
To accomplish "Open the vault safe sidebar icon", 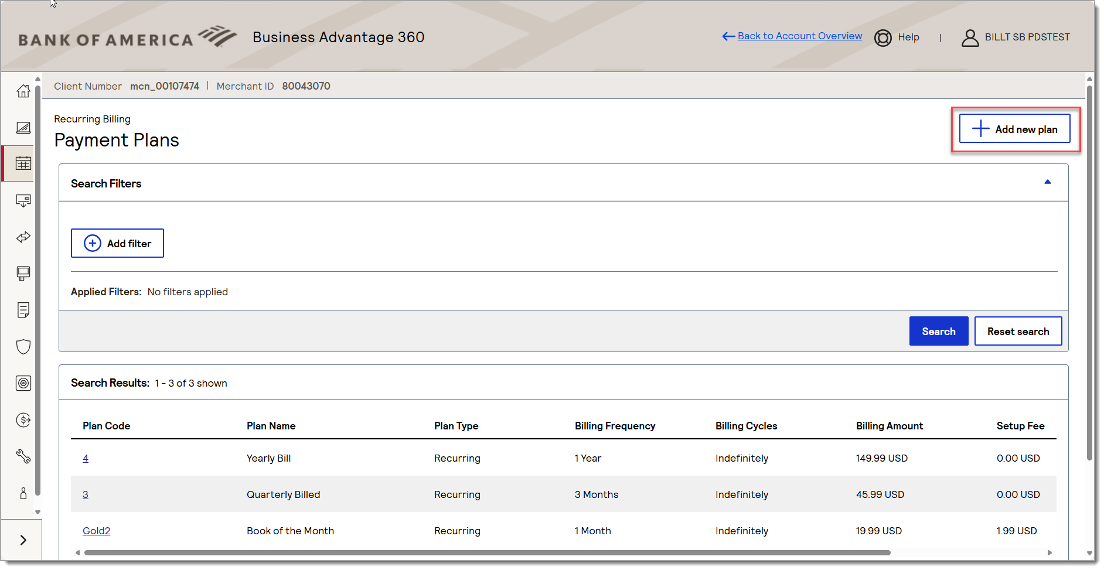I will [x=23, y=383].
